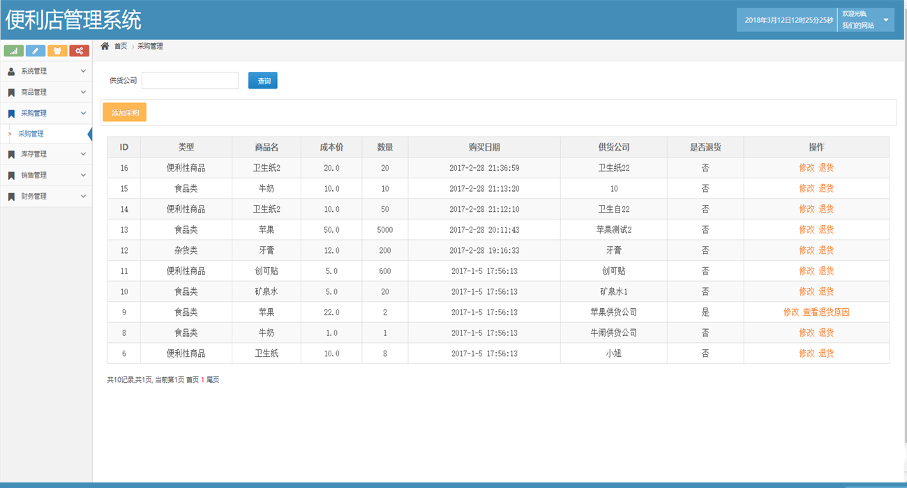Click 修改 for purchase ID 9
This screenshot has width=907, height=488.
coord(791,312)
